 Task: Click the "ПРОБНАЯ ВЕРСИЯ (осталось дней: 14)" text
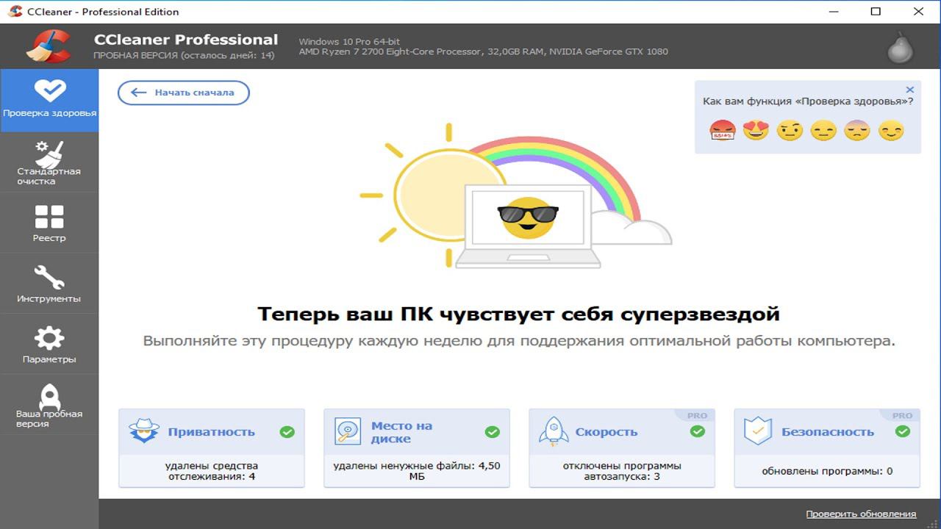(184, 56)
